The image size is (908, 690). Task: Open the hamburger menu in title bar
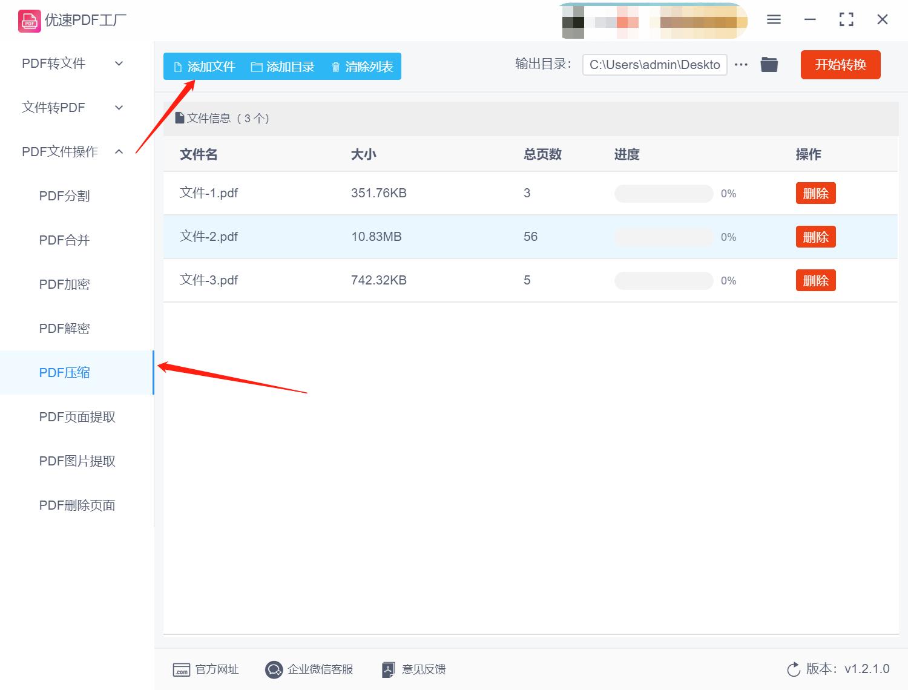[773, 19]
